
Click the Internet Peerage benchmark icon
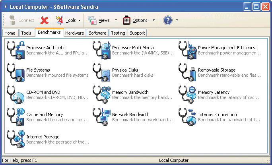pos(16,139)
